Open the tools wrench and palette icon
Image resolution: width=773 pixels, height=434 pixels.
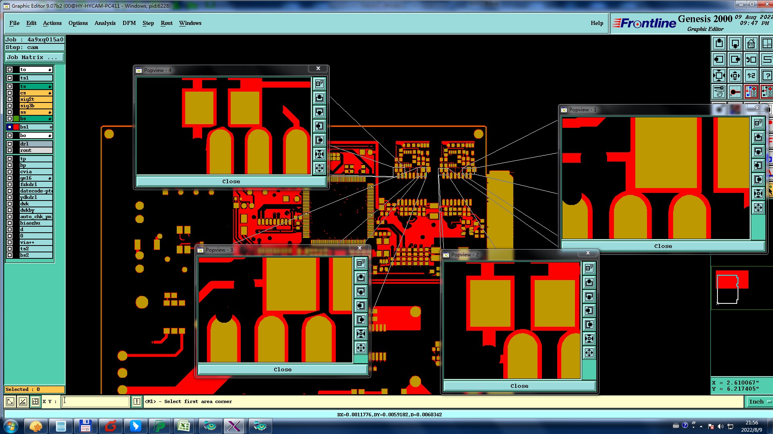pos(719,92)
